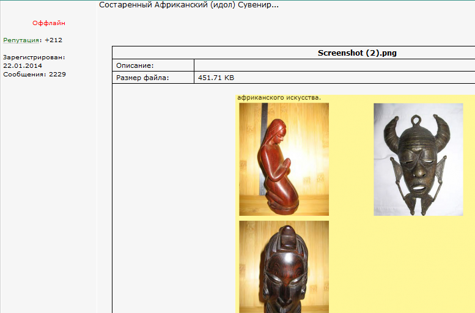Select the registration date 22.01.2014
This screenshot has height=313, width=475.
[23, 66]
